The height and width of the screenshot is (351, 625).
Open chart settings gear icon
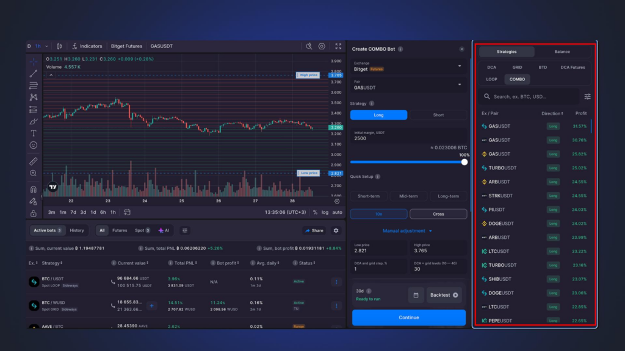pos(322,46)
